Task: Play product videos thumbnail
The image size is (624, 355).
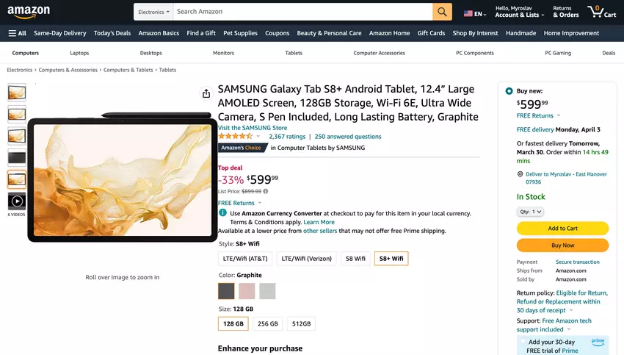Action: (x=17, y=201)
